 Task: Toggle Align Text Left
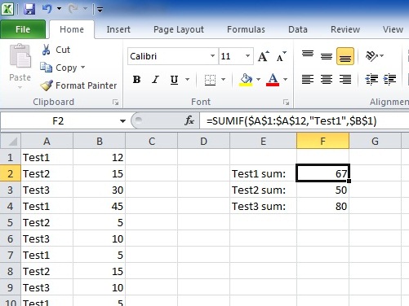(308, 80)
